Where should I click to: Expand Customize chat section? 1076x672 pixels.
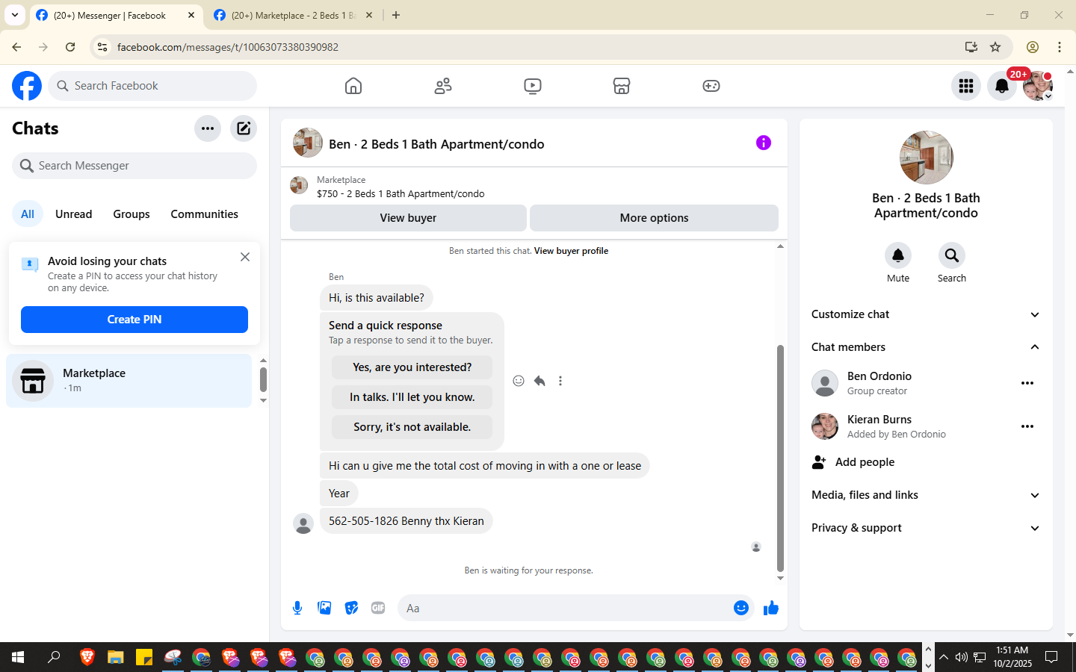(927, 314)
